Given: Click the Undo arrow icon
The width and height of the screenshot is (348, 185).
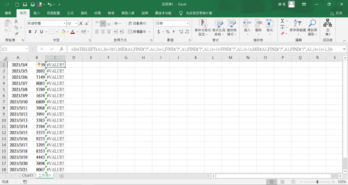Looking at the screenshot, I should click(50, 4).
